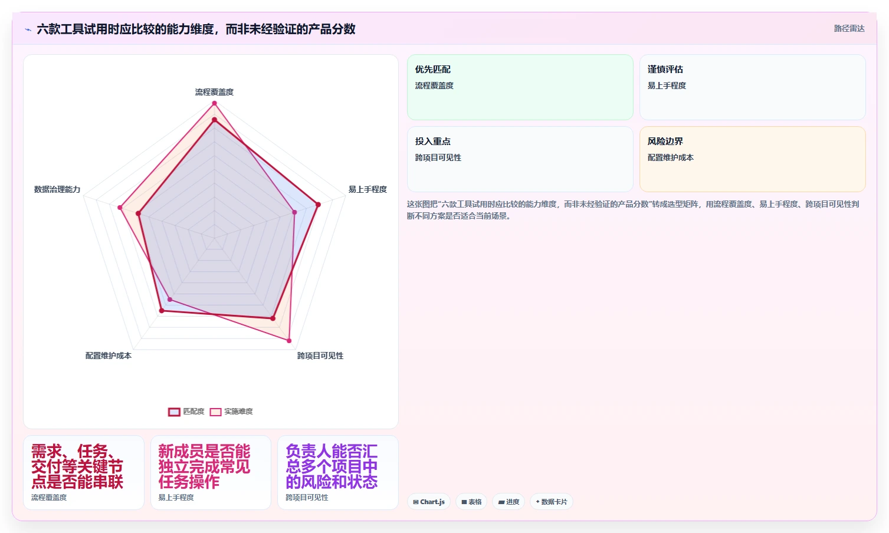Viewport: 889px width, 533px height.
Task: Click the pink 新成员是否能独立完成 card
Action: (211, 472)
